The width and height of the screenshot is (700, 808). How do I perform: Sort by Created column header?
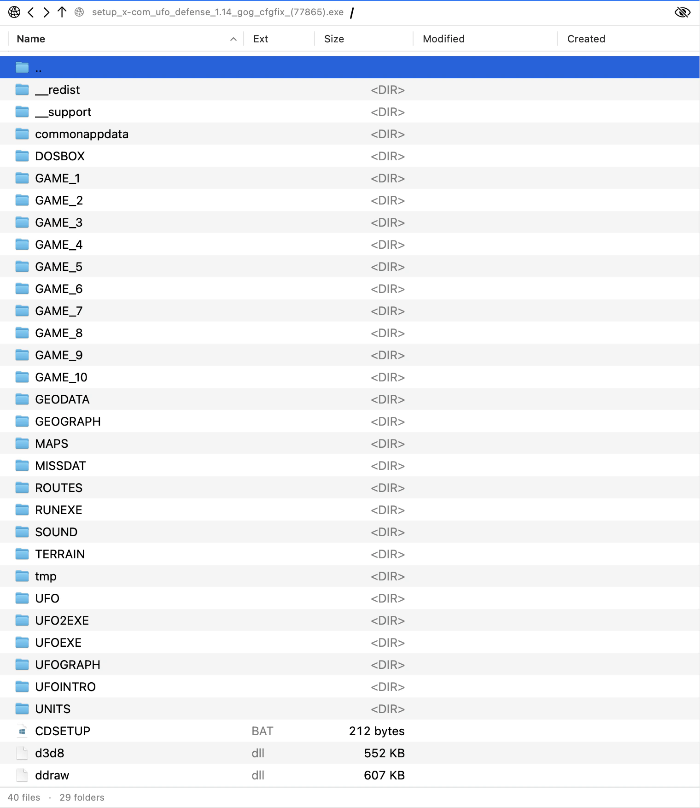(x=586, y=39)
